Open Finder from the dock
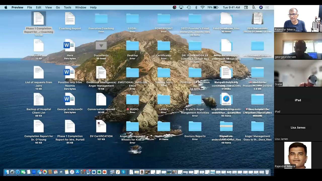322x181 pixels. click(x=7, y=172)
